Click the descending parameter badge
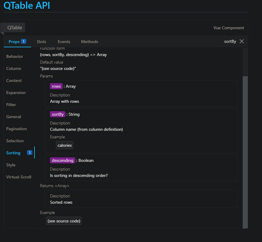262x242 pixels. 63,160
